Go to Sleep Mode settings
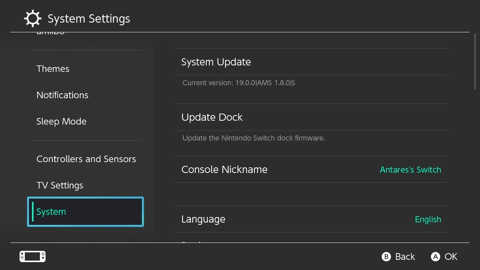Image resolution: width=480 pixels, height=270 pixels. tap(61, 121)
